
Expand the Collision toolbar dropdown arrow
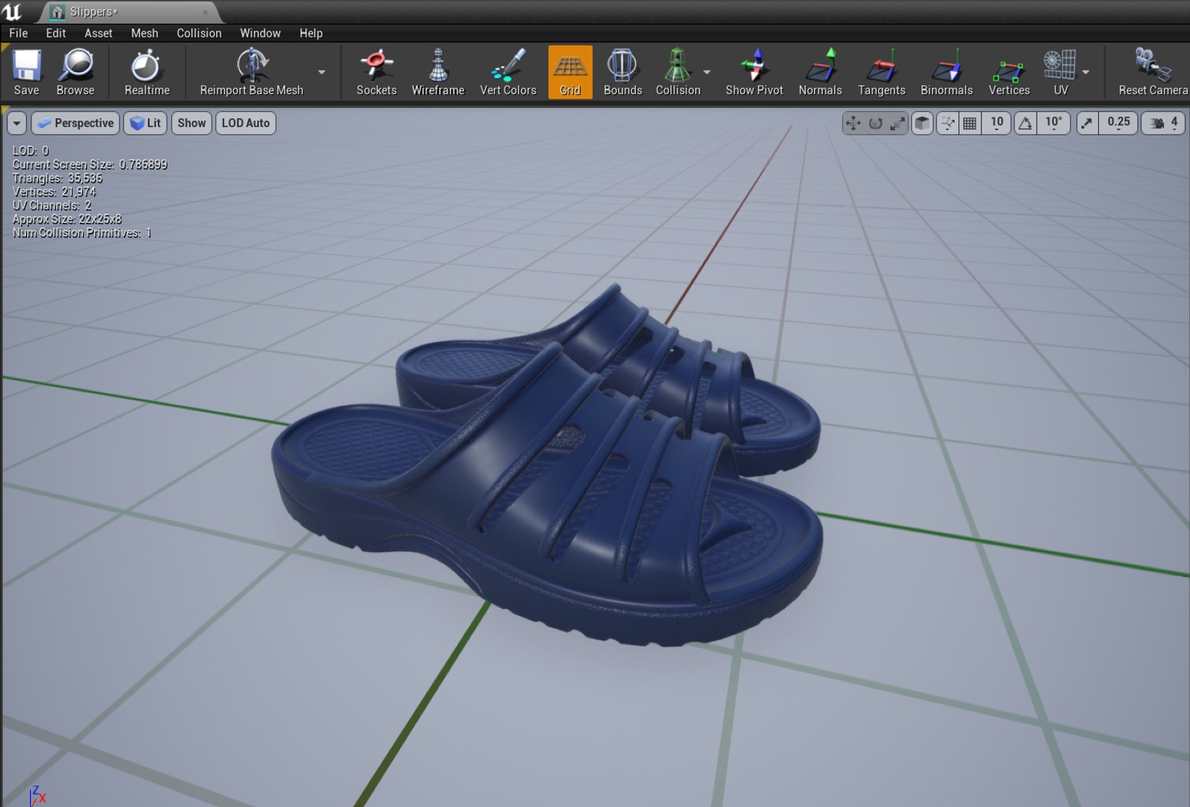[x=707, y=72]
